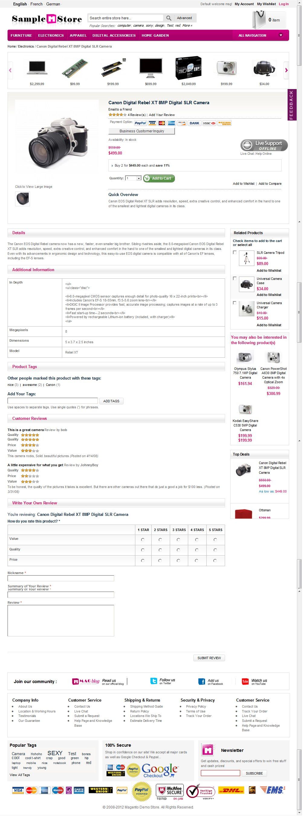Click the UPS shipping logo
The height and width of the screenshot is (820, 303).
pyautogui.click(x=252, y=790)
